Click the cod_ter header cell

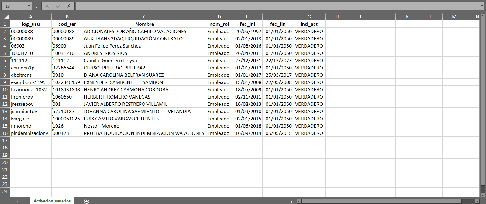(x=67, y=24)
